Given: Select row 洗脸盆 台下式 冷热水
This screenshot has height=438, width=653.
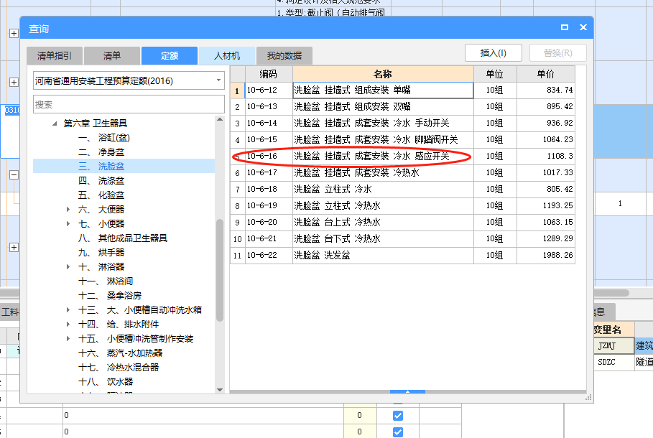Looking at the screenshot, I should pos(402,239).
